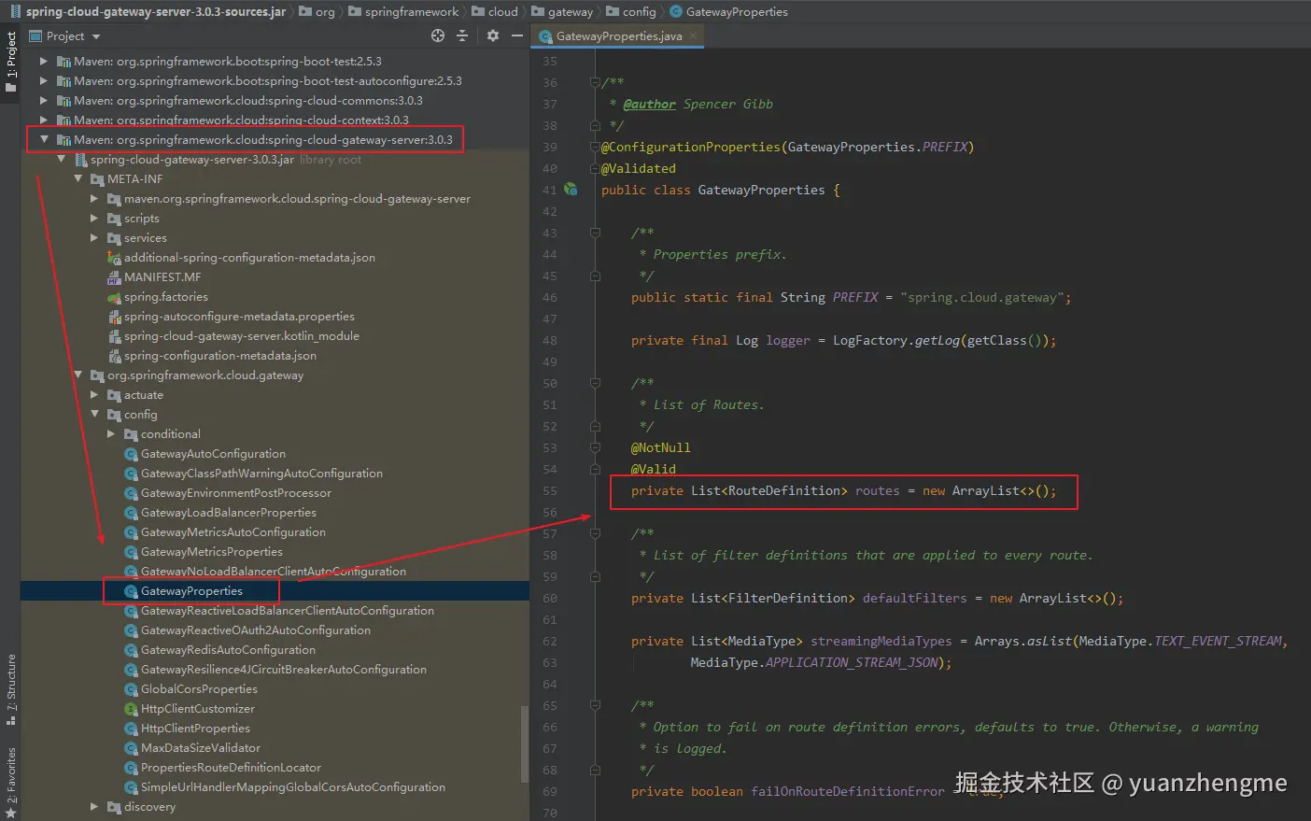Screen dimensions: 1311x821
Task: Click GatewayMetricsProperties class icon
Action: click(x=131, y=552)
